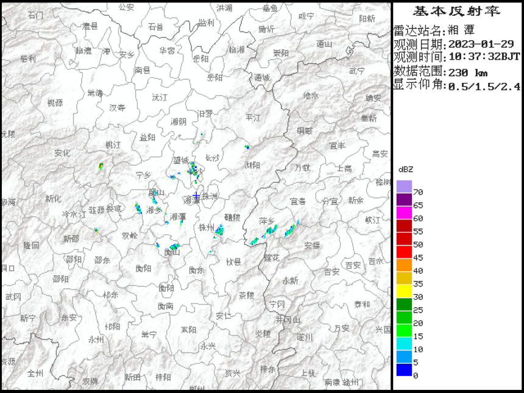The width and height of the screenshot is (524, 393).
Task: Select the bright yellow swatch above 30
Action: [404, 291]
